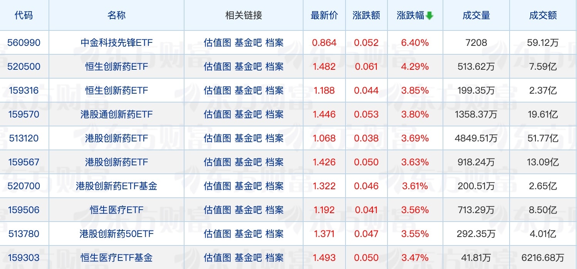This screenshot has height=269, width=577.
Task: Open 港股创新药ETF基金 name link
Action: pyautogui.click(x=116, y=186)
